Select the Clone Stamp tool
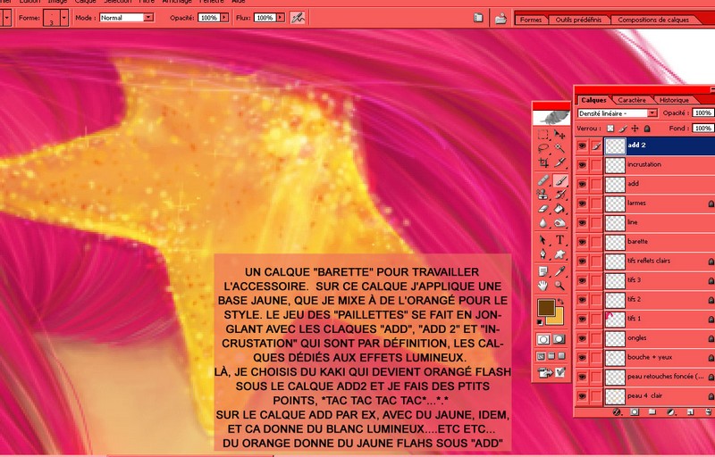The image size is (715, 457). (x=543, y=195)
